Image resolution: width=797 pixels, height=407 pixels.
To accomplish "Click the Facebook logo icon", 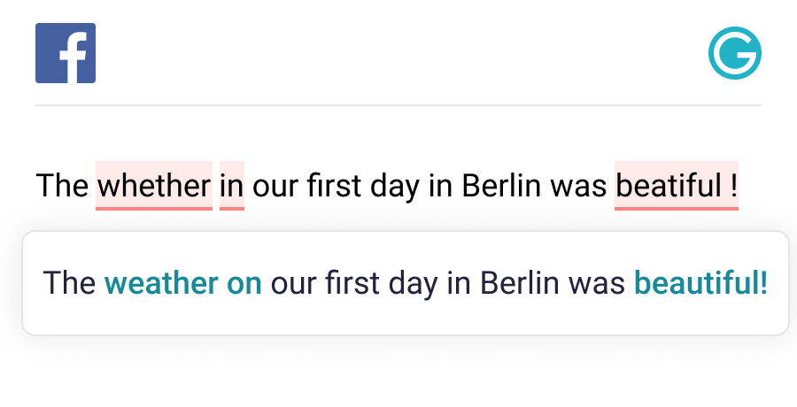I will click(x=66, y=53).
